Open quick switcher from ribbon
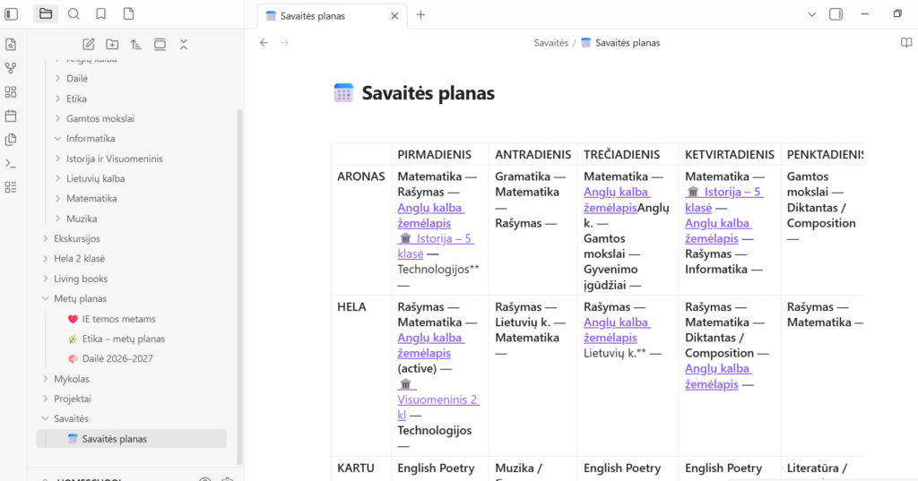 pos(11,45)
